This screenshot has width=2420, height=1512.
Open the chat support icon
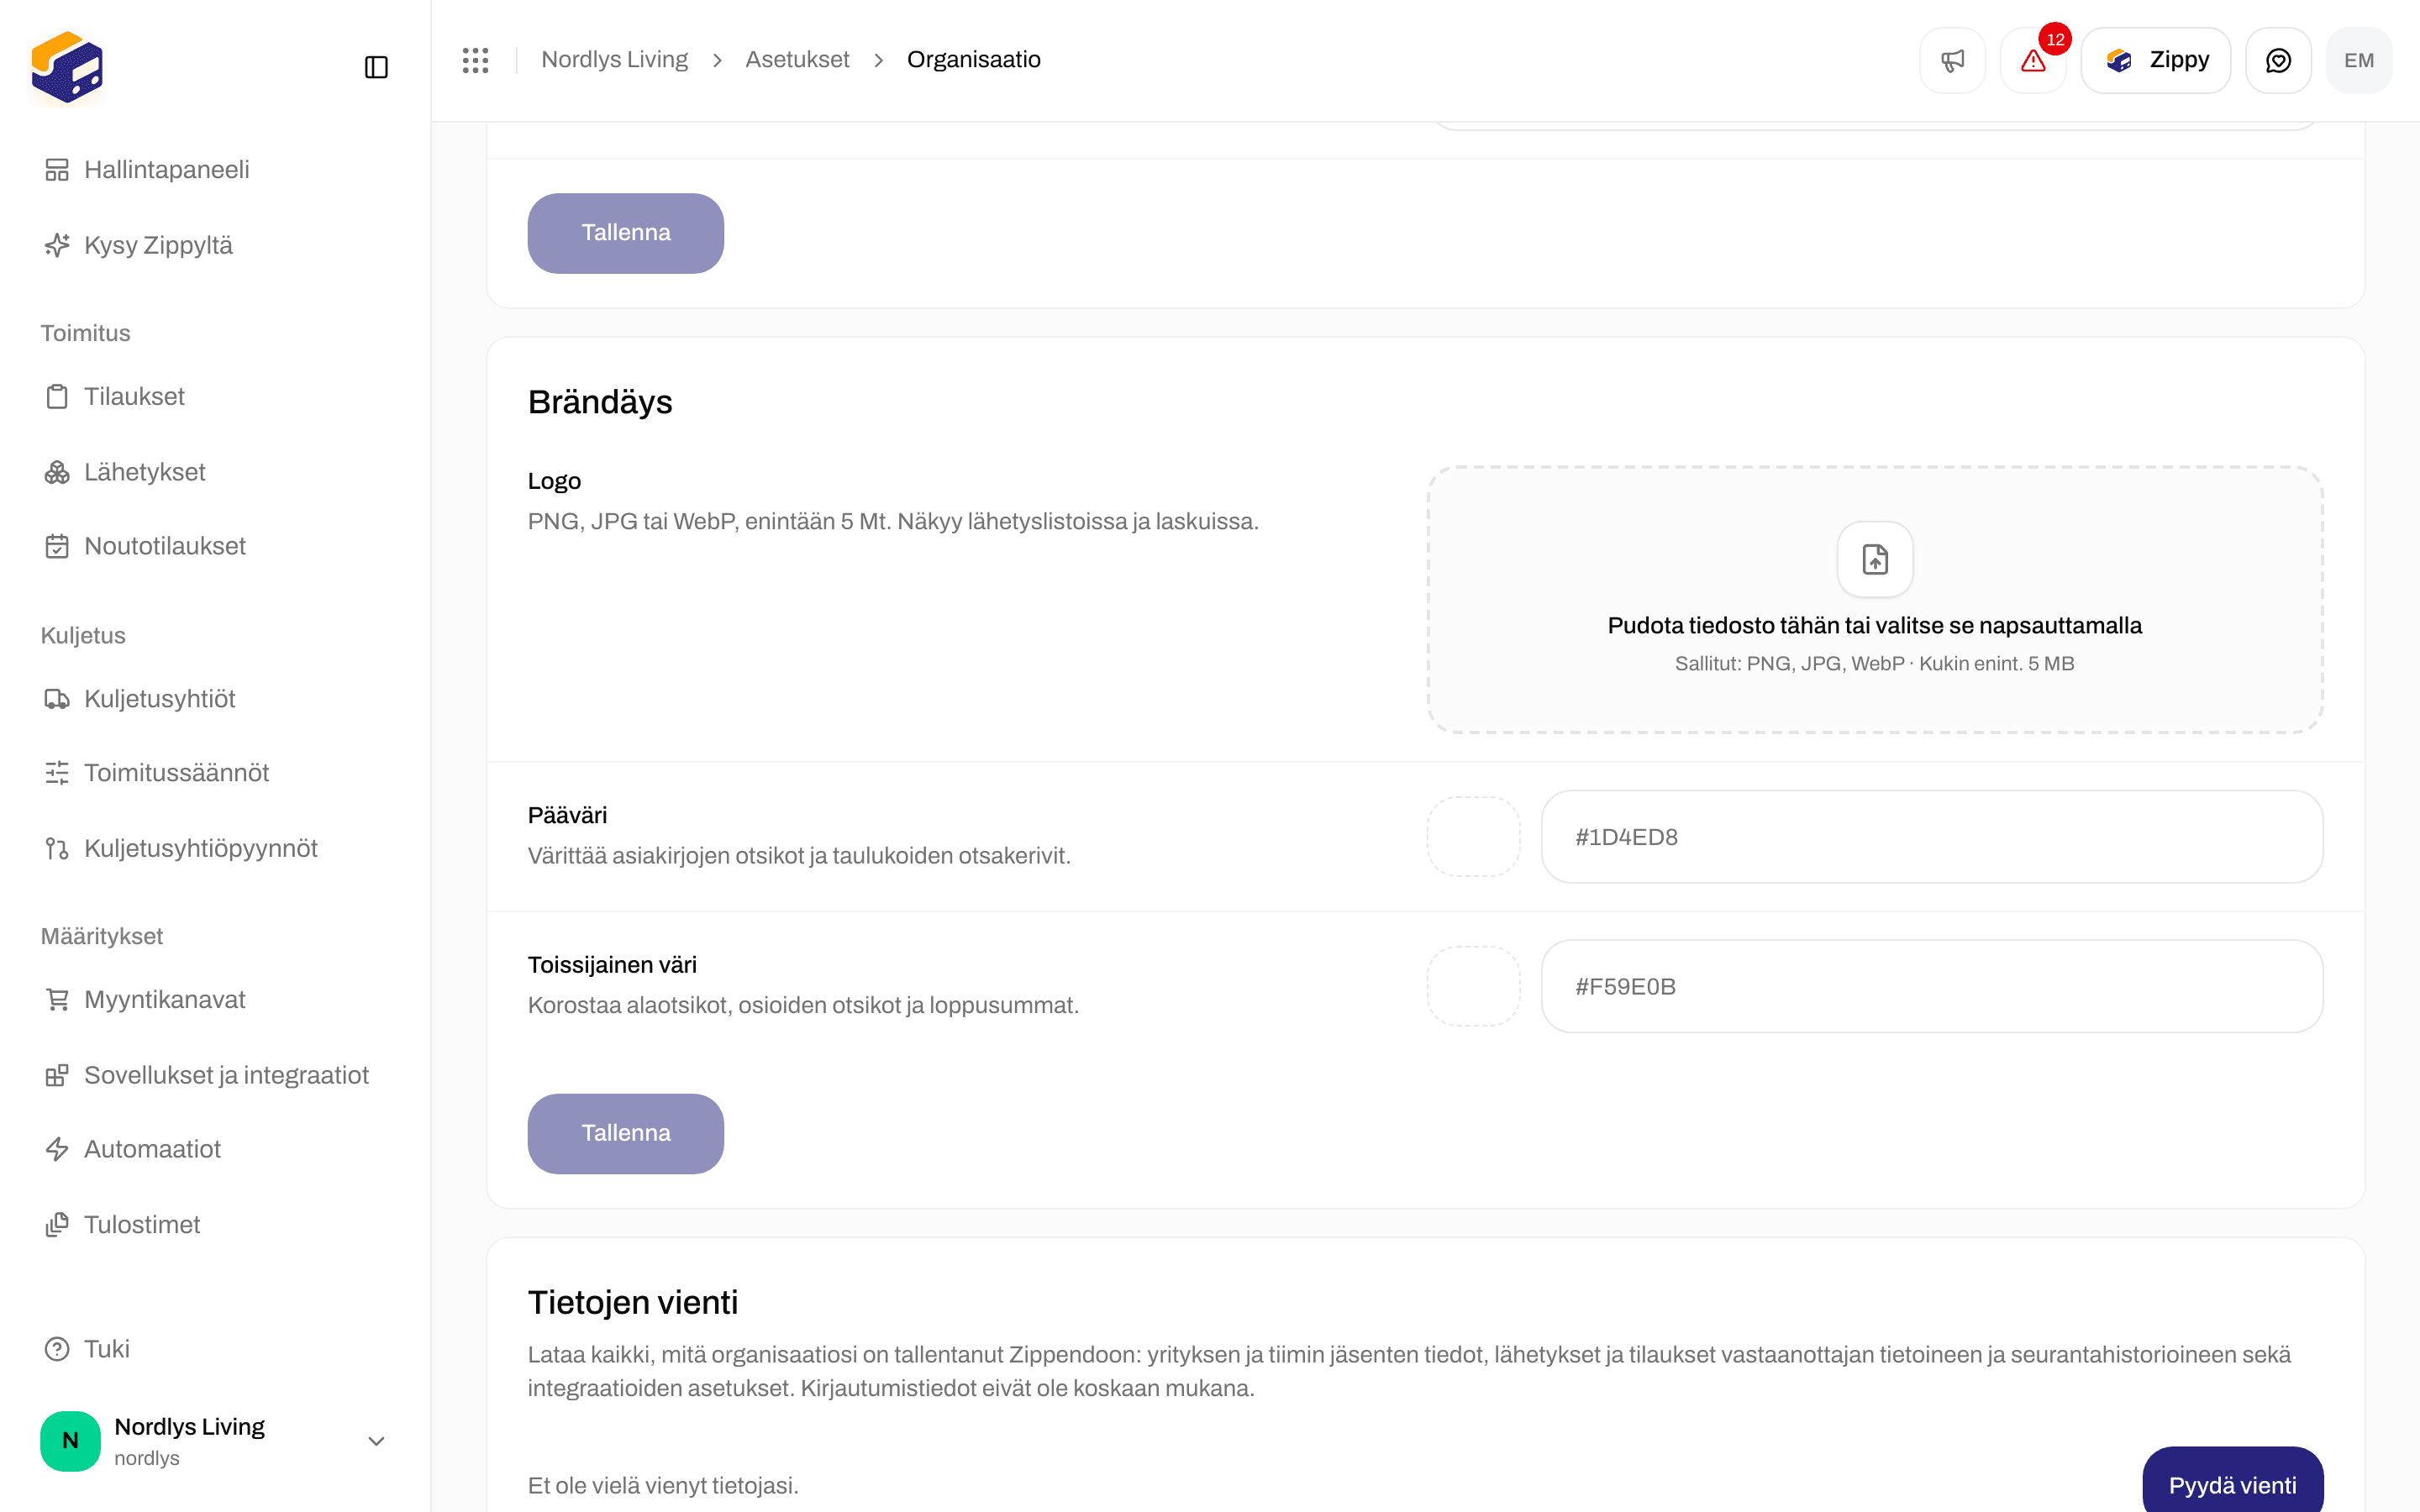2278,60
